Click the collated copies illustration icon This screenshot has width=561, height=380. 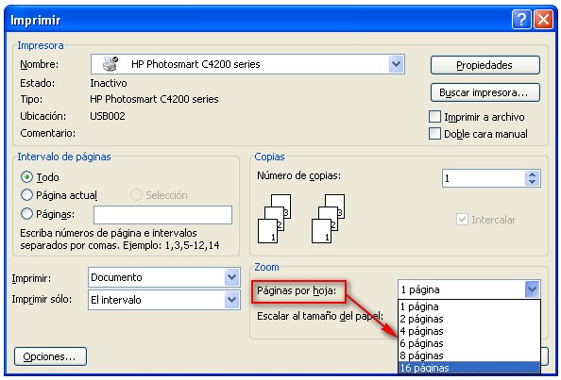pos(275,219)
